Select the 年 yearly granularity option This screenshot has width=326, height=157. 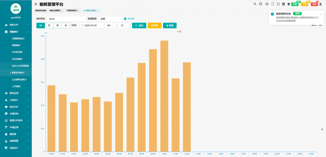pyautogui.click(x=66, y=26)
